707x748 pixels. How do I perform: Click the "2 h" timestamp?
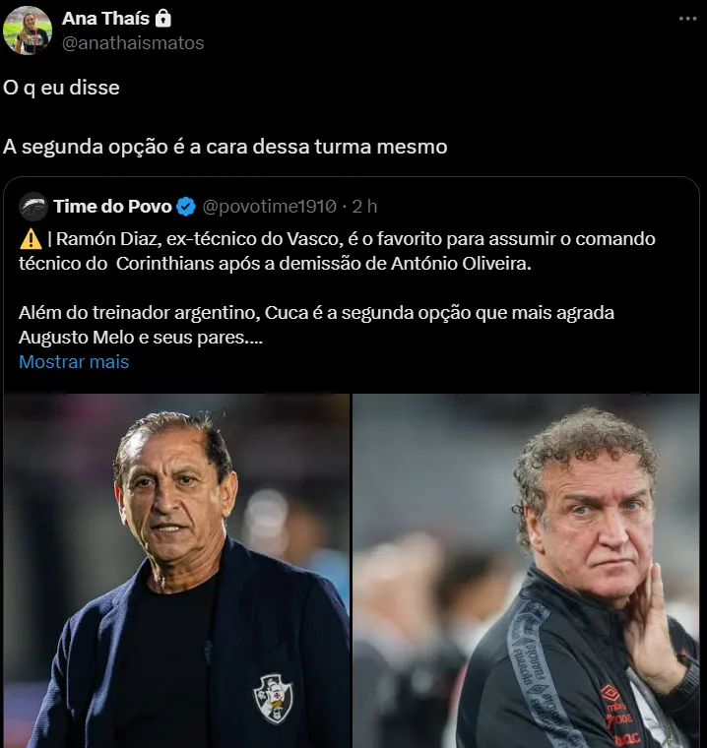pyautogui.click(x=365, y=206)
